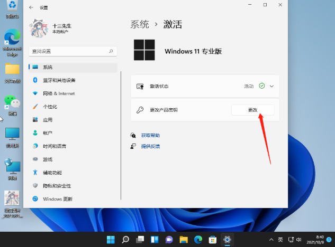Show hidden system tray icons
The image size is (335, 247).
(271, 239)
